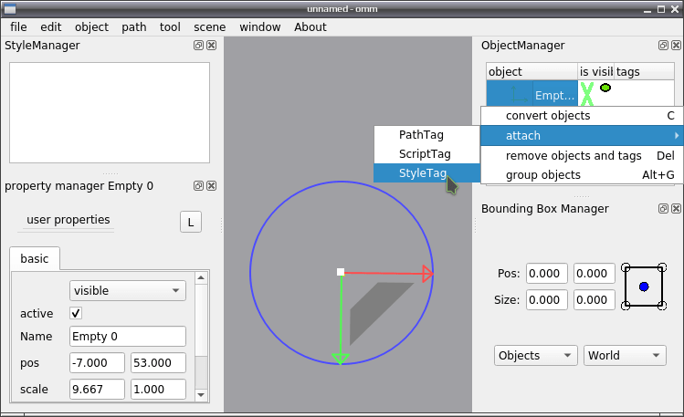This screenshot has height=417, width=684.
Task: Click the Pos Y field in Bounding Box
Action: pyautogui.click(x=595, y=274)
